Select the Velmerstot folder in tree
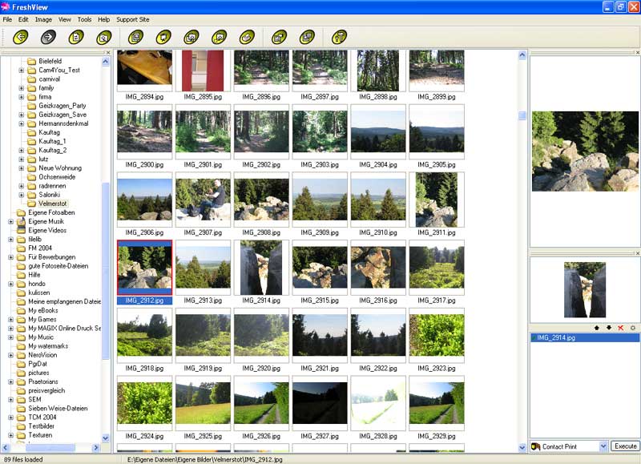This screenshot has width=641, height=464. coord(53,204)
